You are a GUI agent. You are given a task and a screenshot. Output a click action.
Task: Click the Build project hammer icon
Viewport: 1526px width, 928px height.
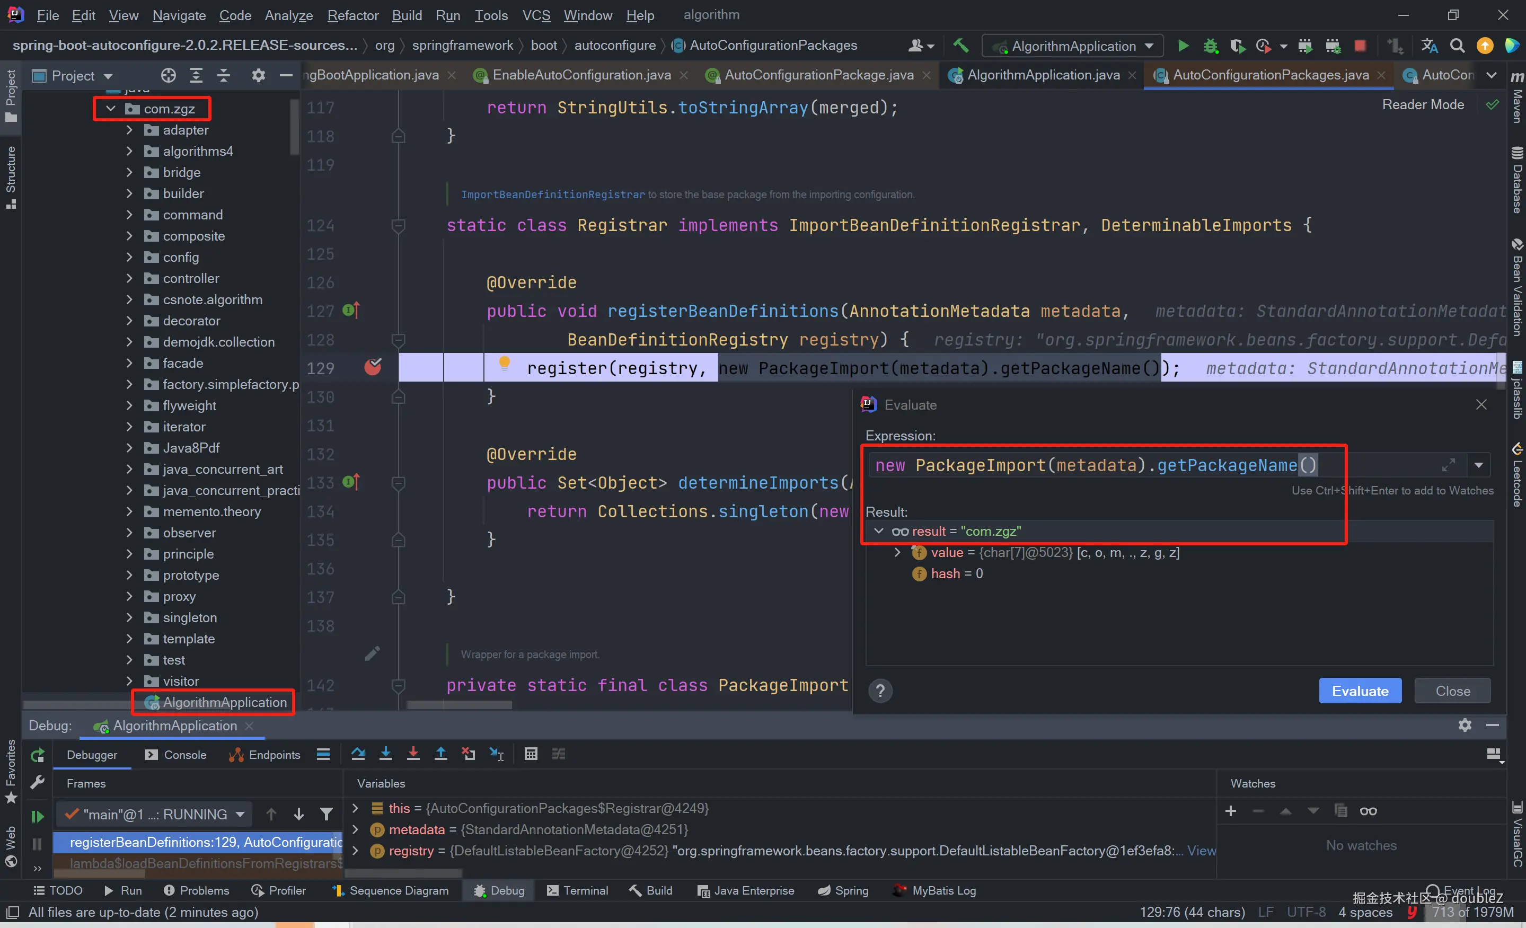pos(960,45)
